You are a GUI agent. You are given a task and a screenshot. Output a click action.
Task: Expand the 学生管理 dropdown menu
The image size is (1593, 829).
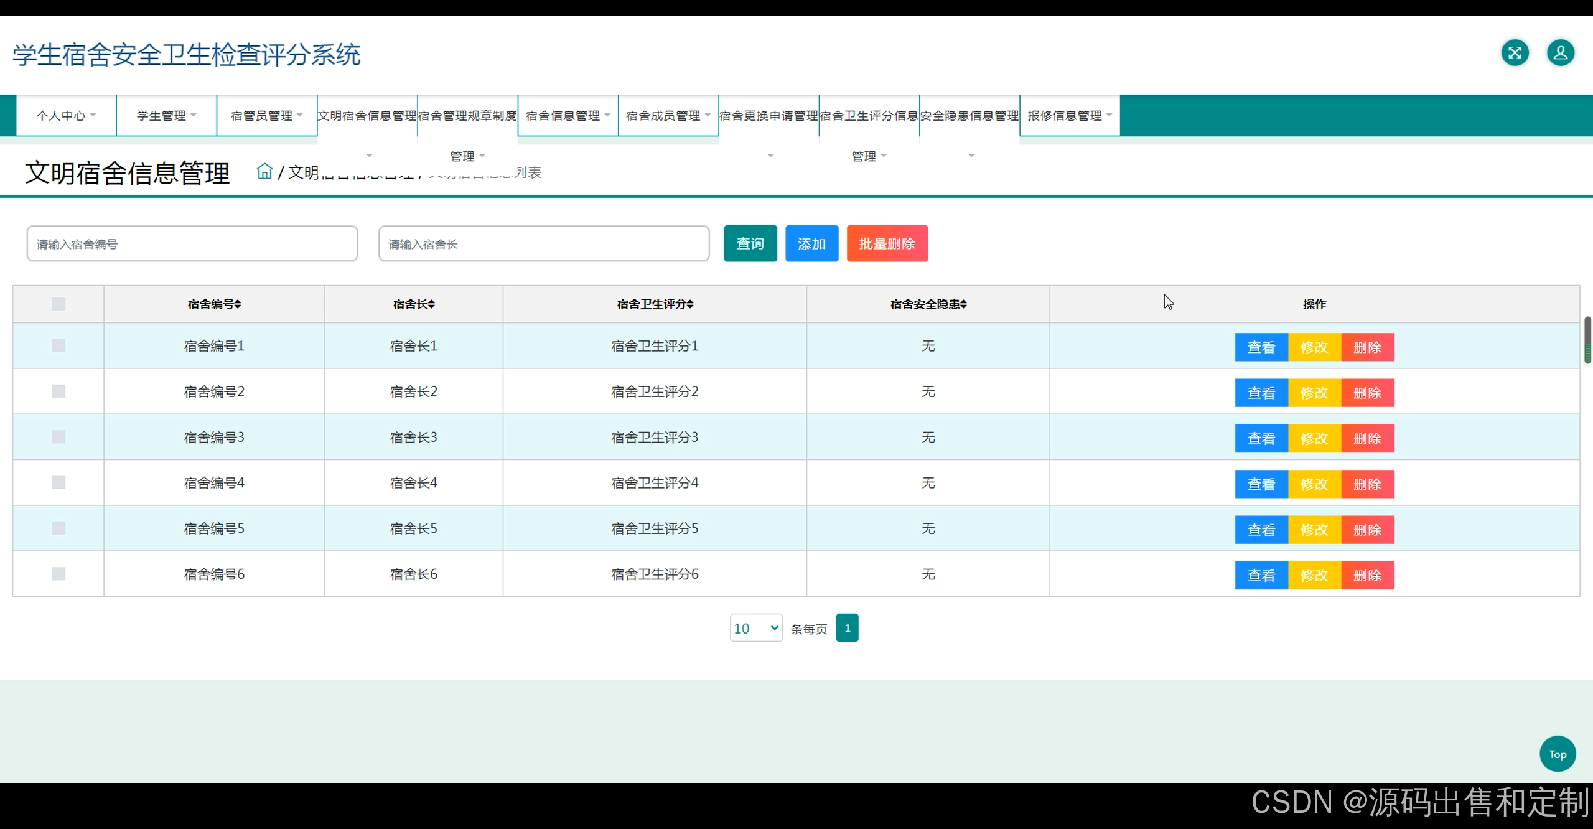point(166,116)
